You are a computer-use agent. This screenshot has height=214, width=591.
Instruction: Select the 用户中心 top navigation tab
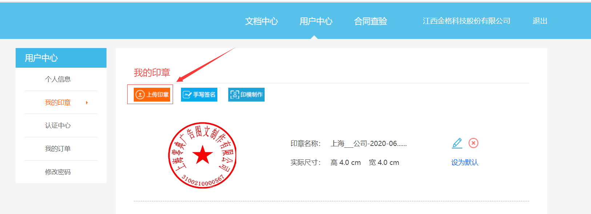pos(316,21)
